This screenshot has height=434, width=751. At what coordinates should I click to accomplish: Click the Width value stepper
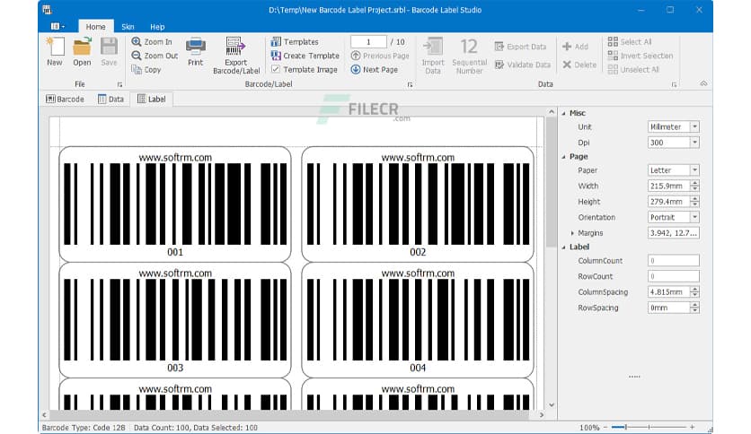(694, 186)
